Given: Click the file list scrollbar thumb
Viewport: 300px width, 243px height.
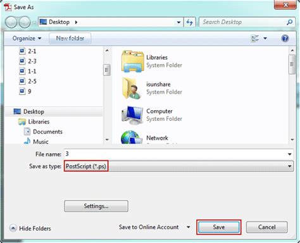Looking at the screenshot, I should (x=292, y=65).
